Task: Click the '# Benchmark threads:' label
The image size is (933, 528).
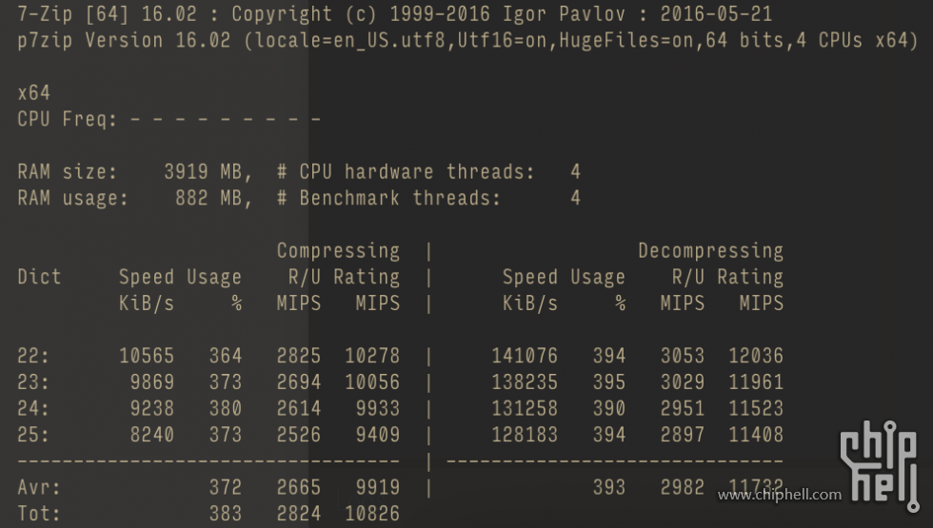Action: 388,198
